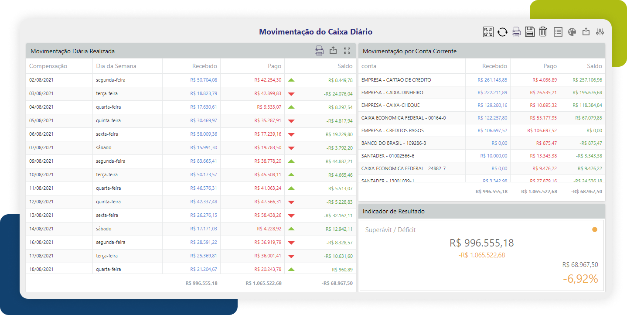
Task: Export the Movimentação Diária Realizada panel
Action: [333, 51]
